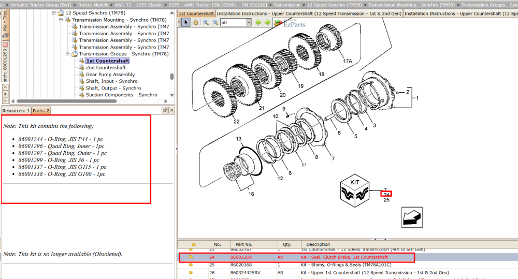Screen dimensions: 518x279
Task: Follow 4WD T3 - 2375 Classic breadcrumb
Action: point(138,5)
